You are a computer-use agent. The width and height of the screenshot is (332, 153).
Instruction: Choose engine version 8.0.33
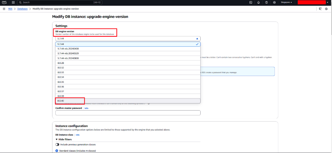(x=128, y=72)
